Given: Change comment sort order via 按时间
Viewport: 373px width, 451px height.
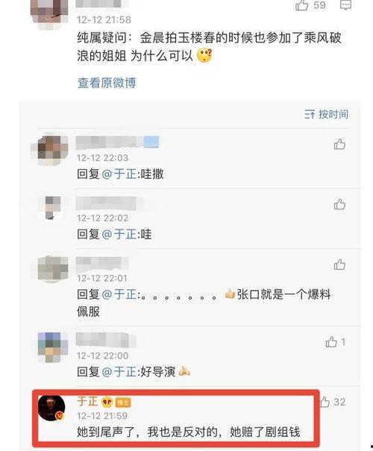Looking at the screenshot, I should point(327,114).
